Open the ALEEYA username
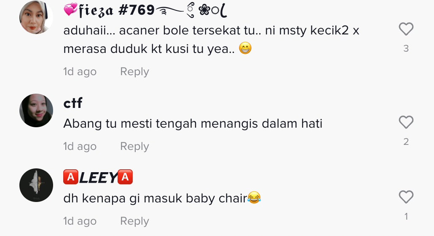This screenshot has width=434, height=236. pyautogui.click(x=98, y=177)
